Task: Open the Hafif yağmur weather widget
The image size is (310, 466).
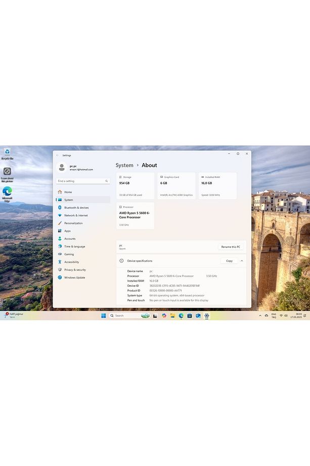Action: [x=14, y=316]
